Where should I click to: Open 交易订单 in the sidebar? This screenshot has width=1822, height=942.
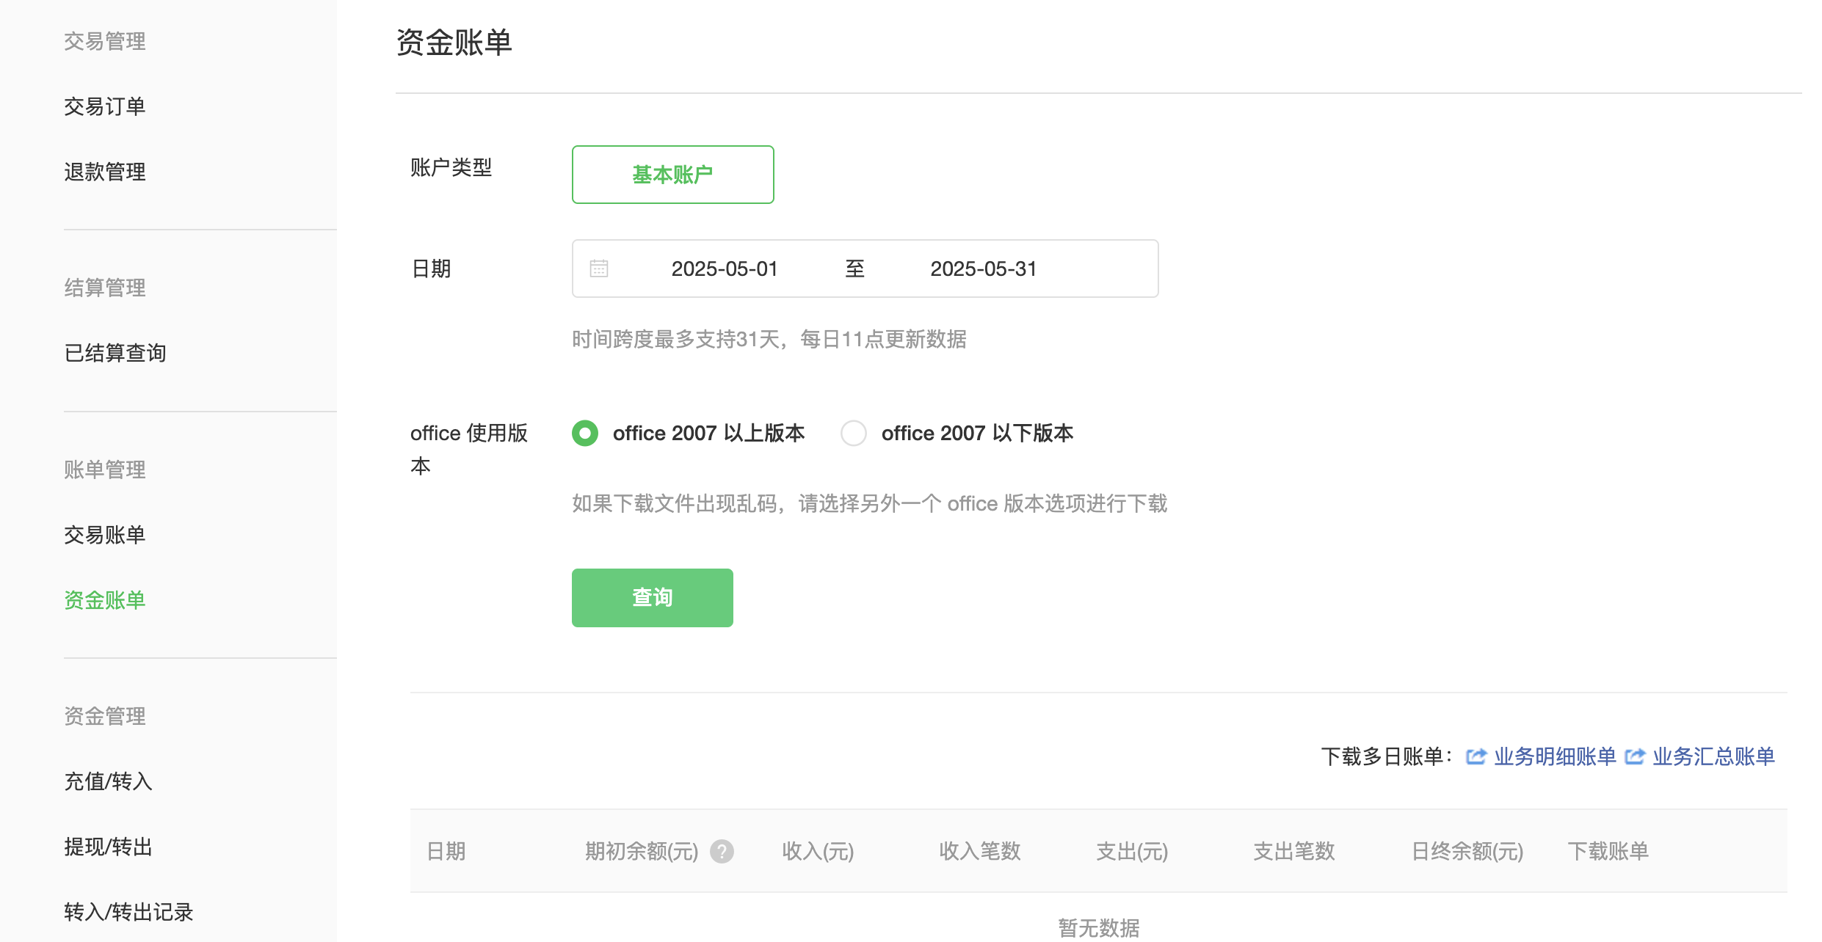pyautogui.click(x=104, y=106)
